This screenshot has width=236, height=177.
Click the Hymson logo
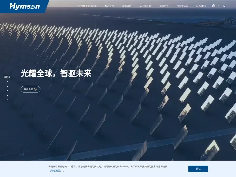point(25,6)
